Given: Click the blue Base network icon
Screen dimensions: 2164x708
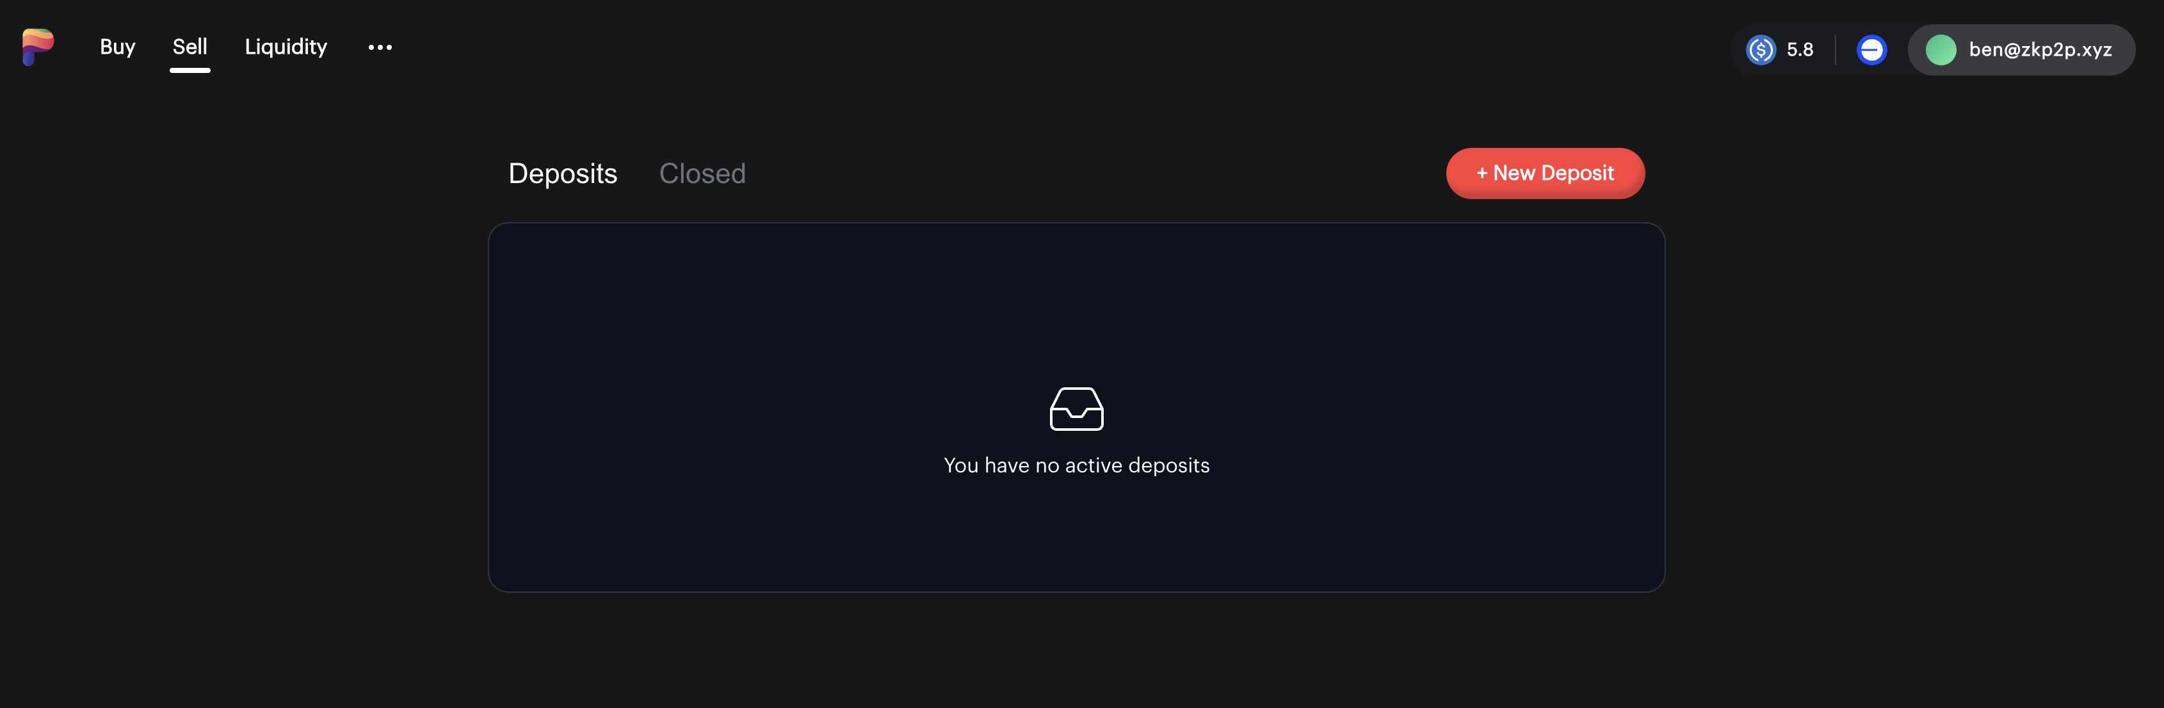Looking at the screenshot, I should (1871, 49).
